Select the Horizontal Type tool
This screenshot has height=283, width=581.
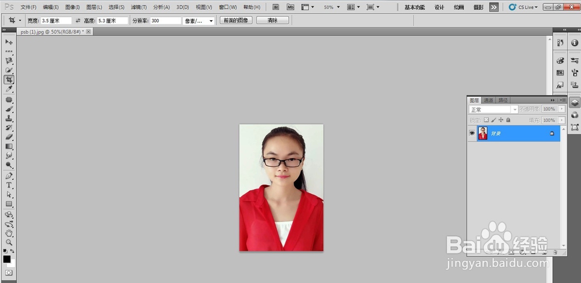point(9,185)
